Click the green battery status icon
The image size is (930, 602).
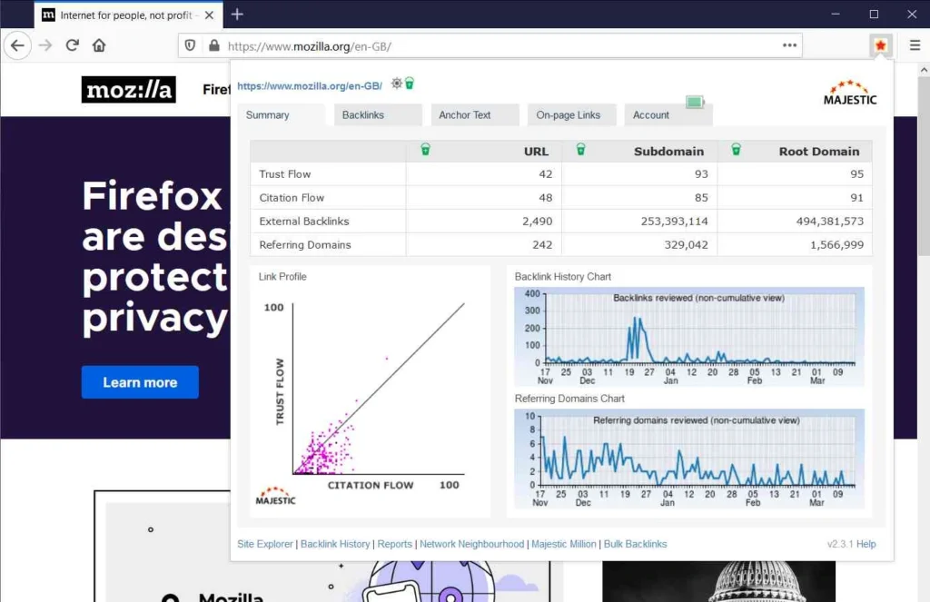point(695,102)
